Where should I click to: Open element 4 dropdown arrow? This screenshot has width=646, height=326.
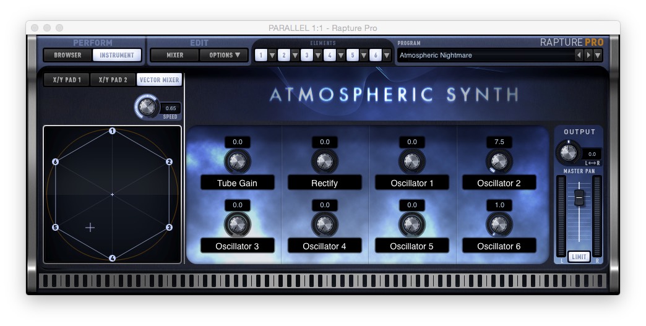tap(341, 55)
